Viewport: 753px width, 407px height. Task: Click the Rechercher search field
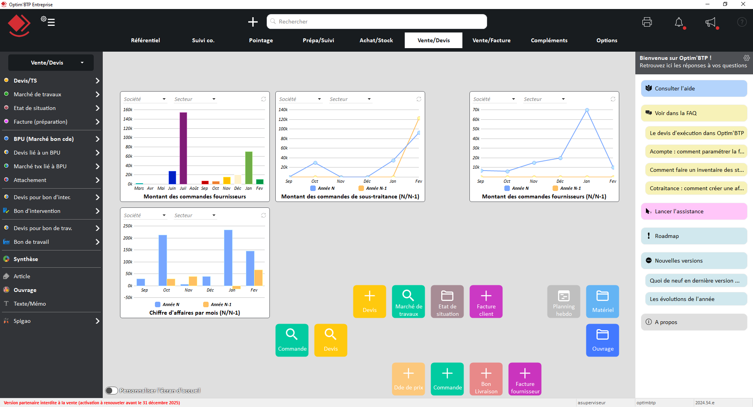coord(377,22)
